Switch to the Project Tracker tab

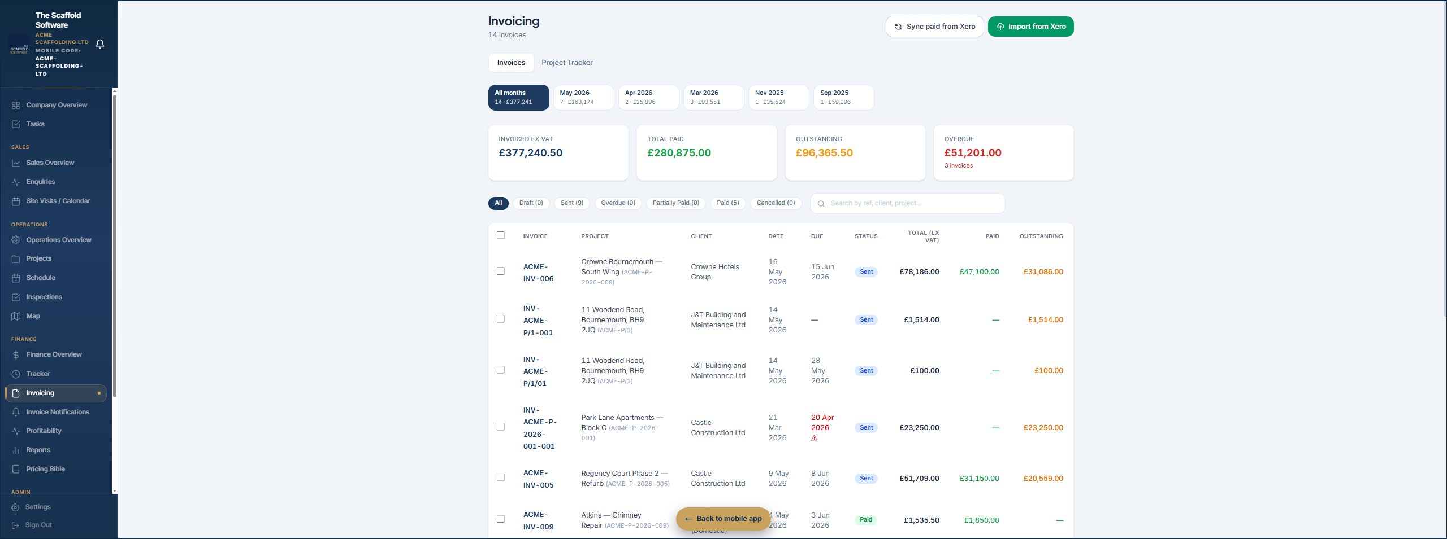(x=567, y=63)
